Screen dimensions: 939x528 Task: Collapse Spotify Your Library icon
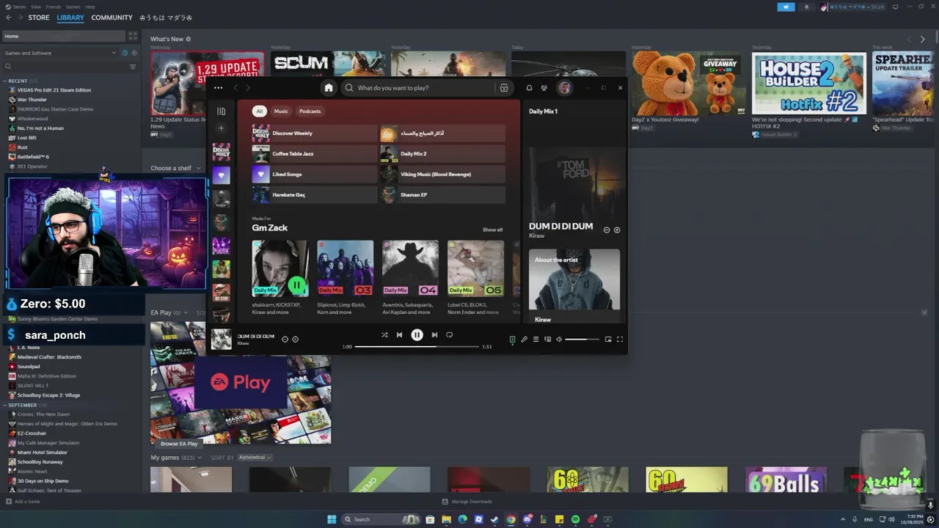click(221, 111)
